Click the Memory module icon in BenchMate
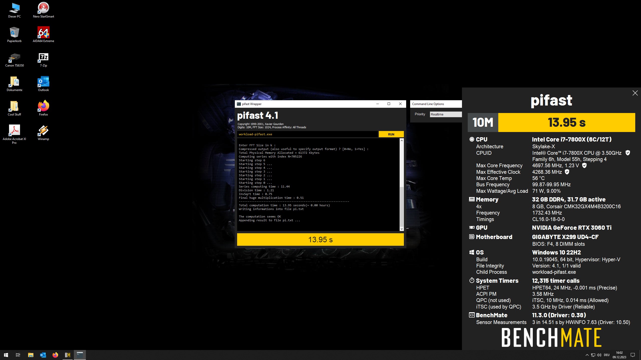Viewport: 641px width, 360px height. 472,199
